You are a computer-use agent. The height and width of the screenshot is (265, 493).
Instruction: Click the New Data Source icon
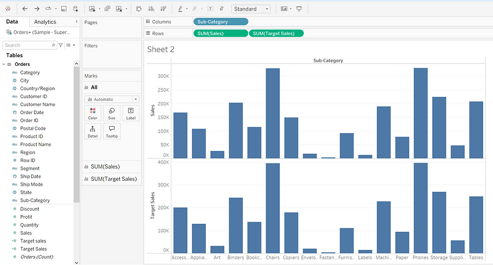[x=76, y=9]
